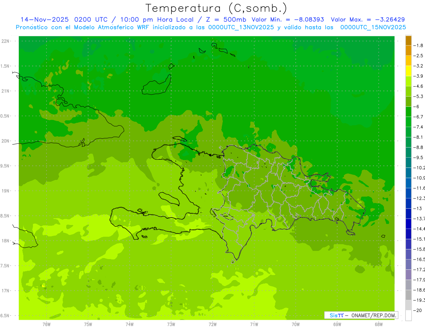Viewport: 425px width, 329px height.
Task: Click the '-8.8' color scale value
Action: click(x=418, y=147)
